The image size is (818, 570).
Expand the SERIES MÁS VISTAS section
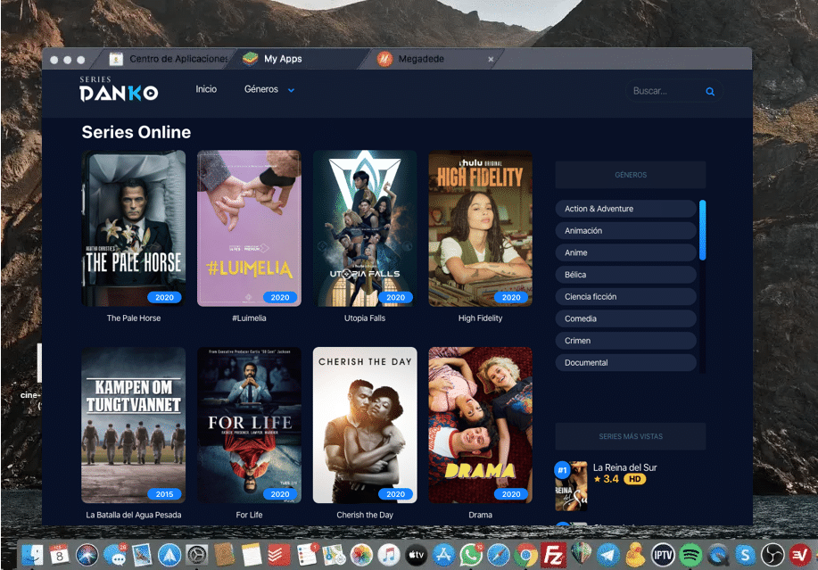630,436
